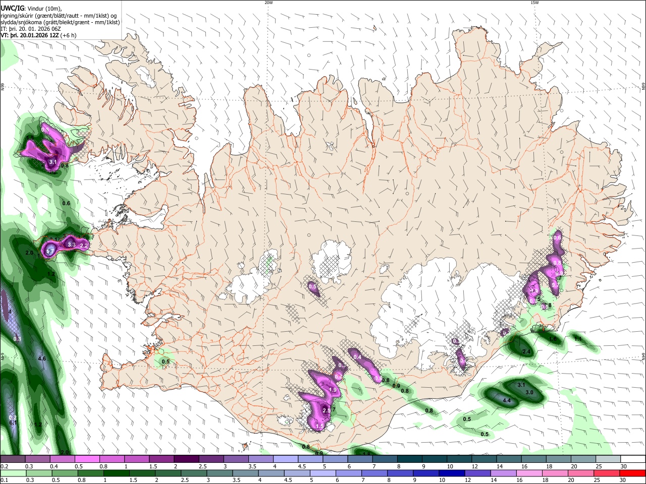This screenshot has width=646, height=484.
Task: Click the '1.9' value in the southern purple snow area
Action: tap(333, 390)
